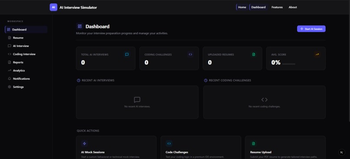The height and width of the screenshot is (159, 350).
Task: Click the 0% average score value
Action: coord(276,62)
